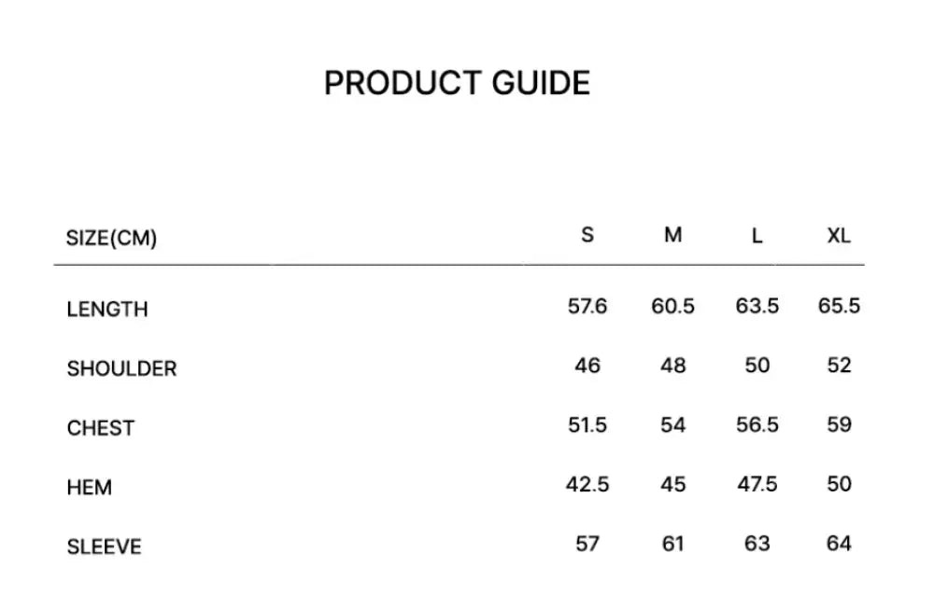Click the chest value 59 for XL

click(839, 425)
